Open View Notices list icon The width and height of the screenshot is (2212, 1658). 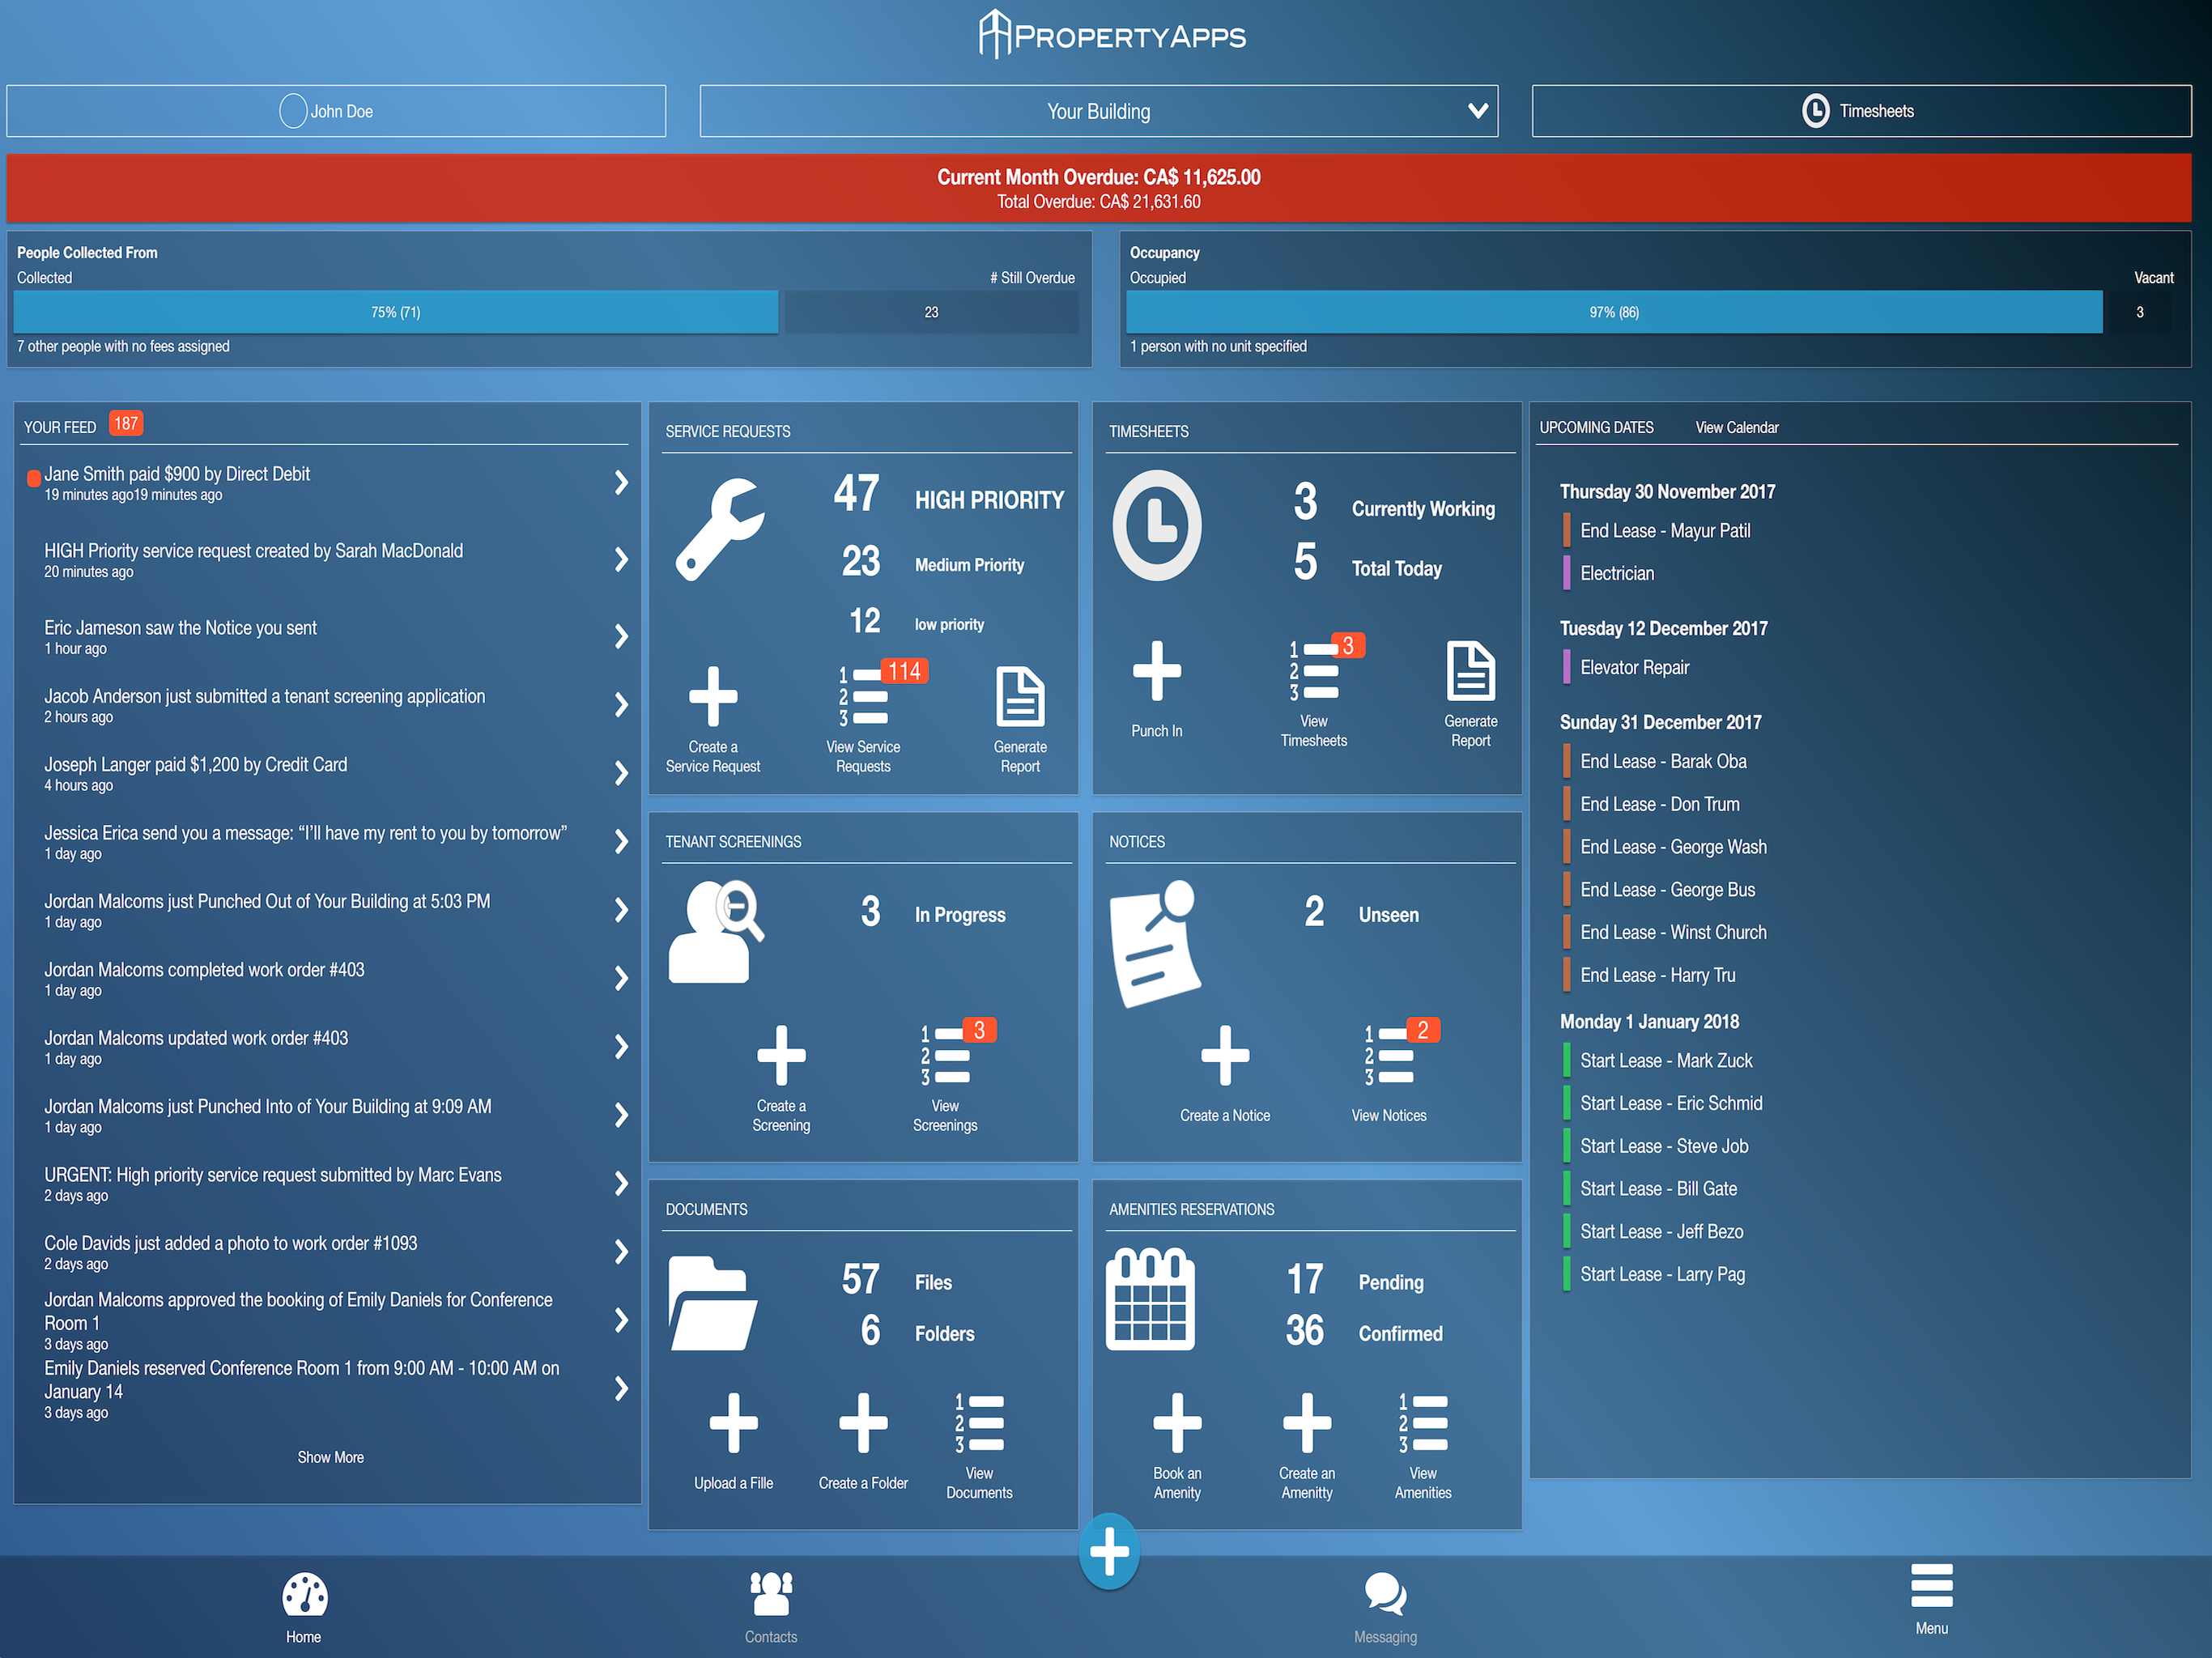click(1389, 1056)
